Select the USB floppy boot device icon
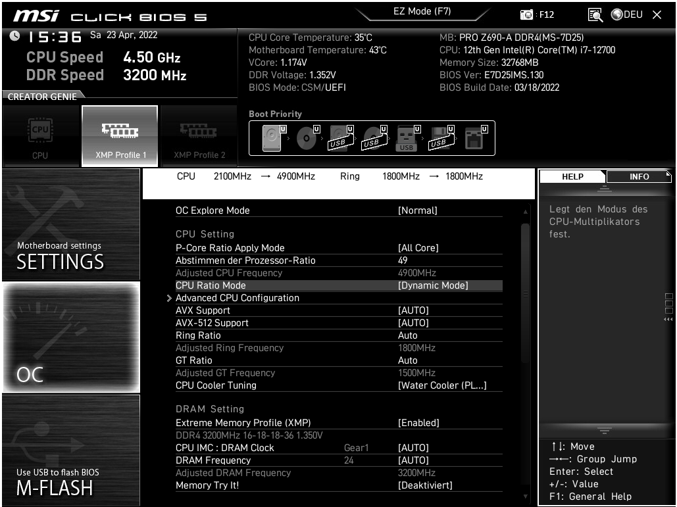 point(441,138)
